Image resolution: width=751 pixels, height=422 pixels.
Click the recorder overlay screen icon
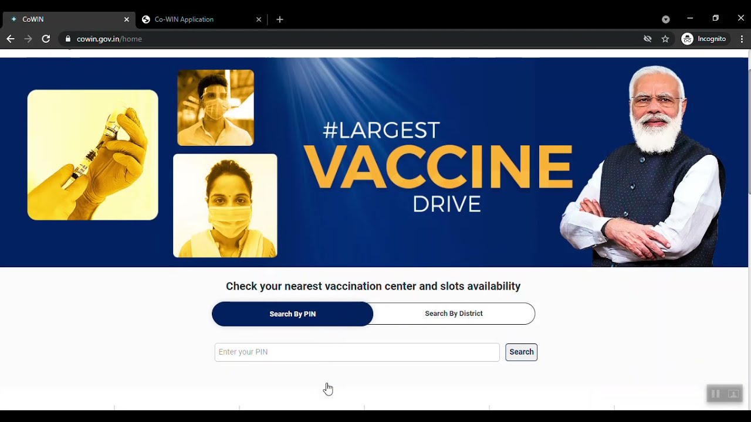tap(733, 394)
